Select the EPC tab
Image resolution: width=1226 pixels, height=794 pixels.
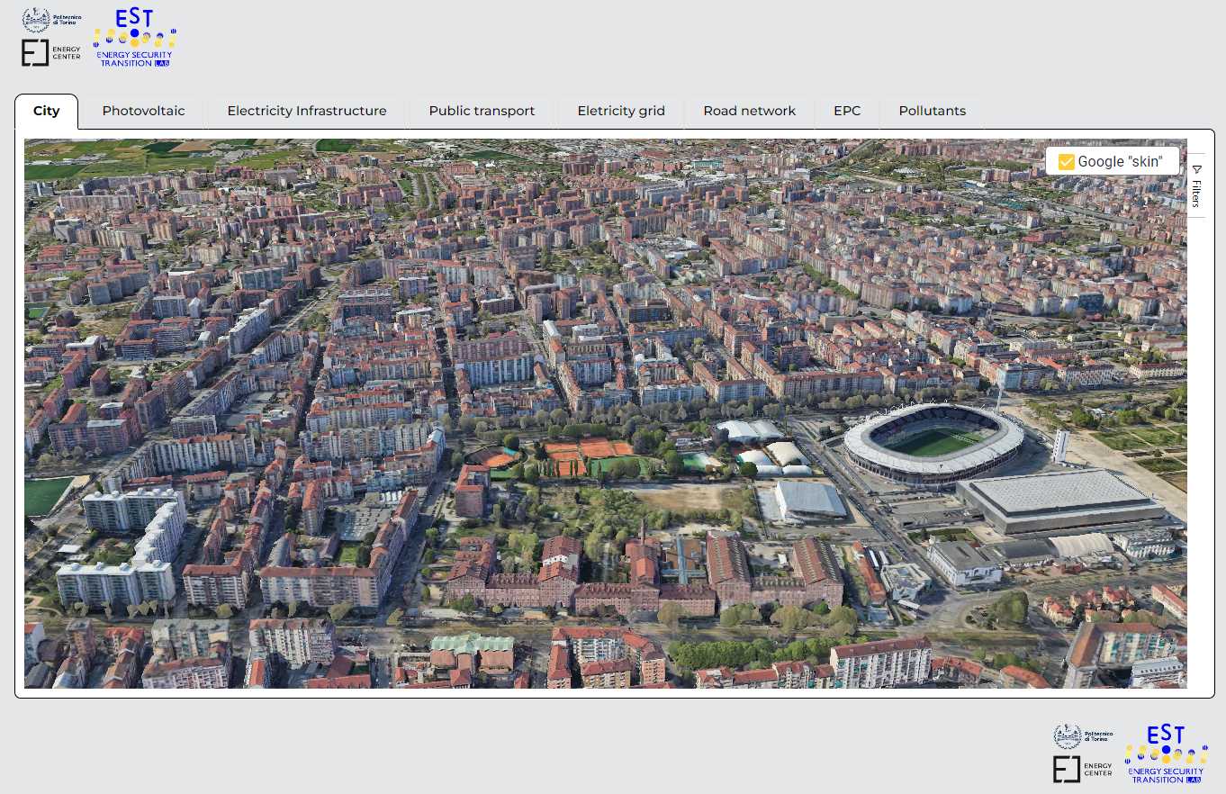(847, 111)
